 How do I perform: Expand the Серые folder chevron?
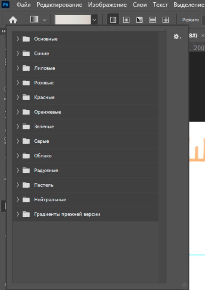[18, 141]
